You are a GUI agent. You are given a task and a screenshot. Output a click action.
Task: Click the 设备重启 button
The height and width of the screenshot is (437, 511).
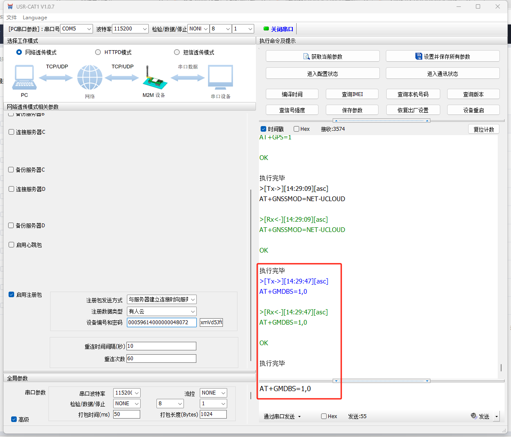[x=473, y=110]
